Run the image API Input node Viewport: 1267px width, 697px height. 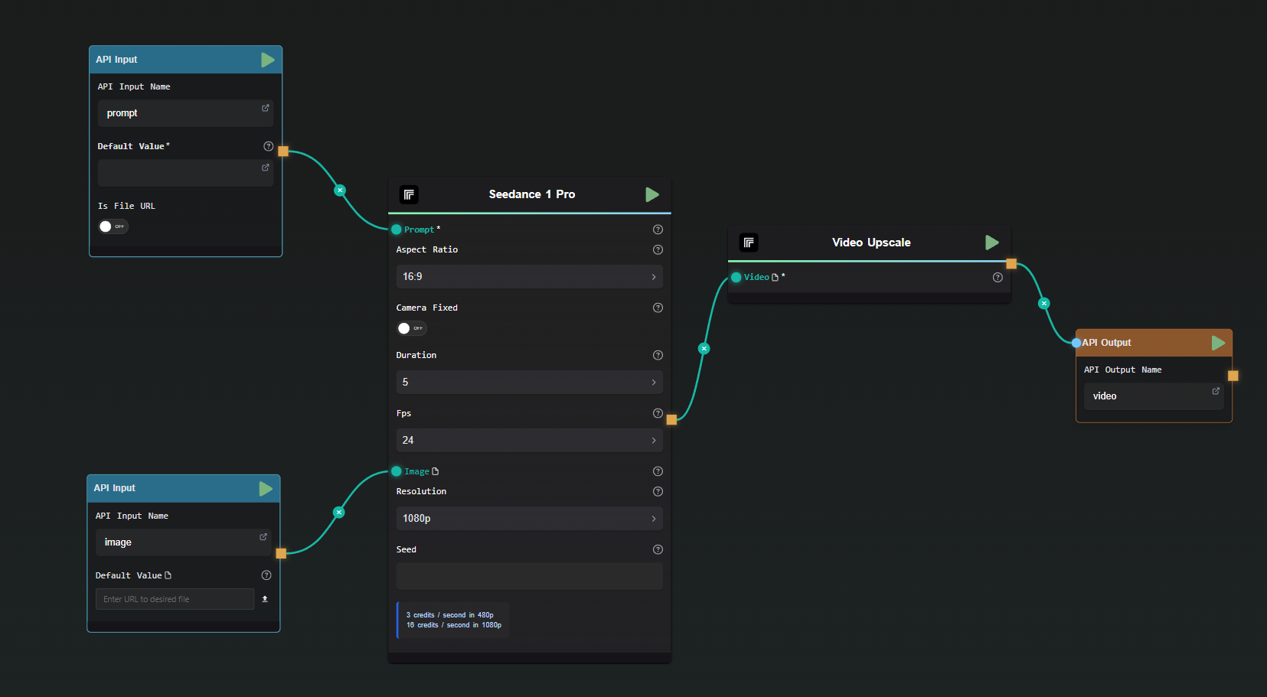tap(266, 488)
